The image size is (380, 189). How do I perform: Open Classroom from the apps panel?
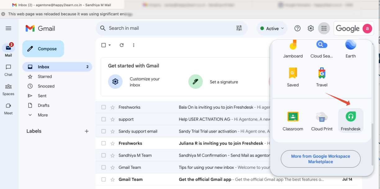coord(293,121)
